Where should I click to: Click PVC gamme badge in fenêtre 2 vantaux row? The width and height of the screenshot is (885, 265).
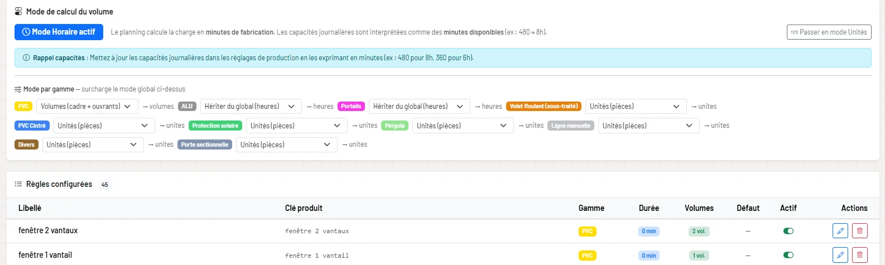point(588,231)
